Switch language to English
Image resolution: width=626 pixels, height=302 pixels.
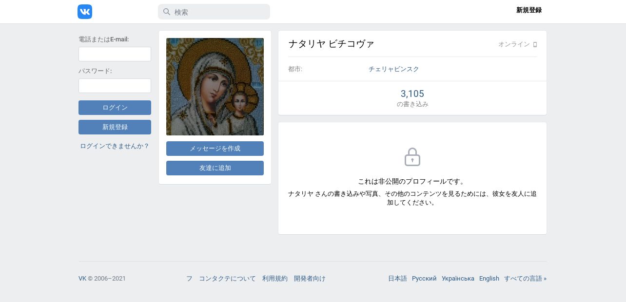pos(489,279)
